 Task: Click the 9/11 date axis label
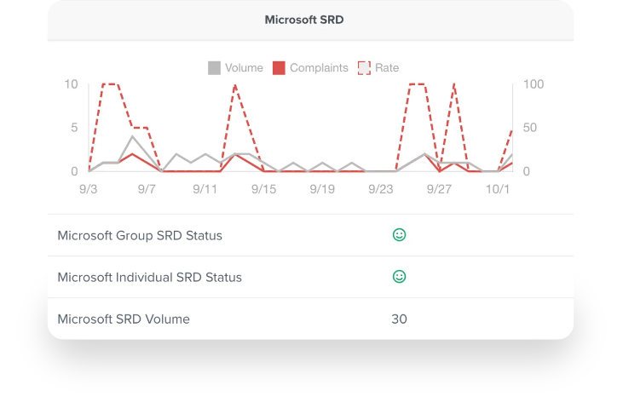(x=205, y=189)
